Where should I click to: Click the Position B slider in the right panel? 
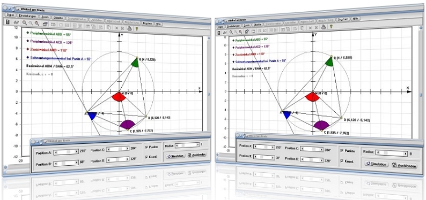(263, 157)
